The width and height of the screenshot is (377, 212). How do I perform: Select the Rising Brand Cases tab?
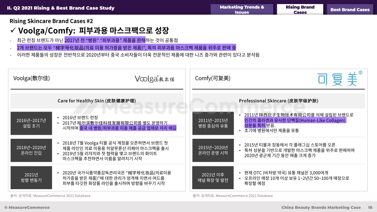point(300,9)
